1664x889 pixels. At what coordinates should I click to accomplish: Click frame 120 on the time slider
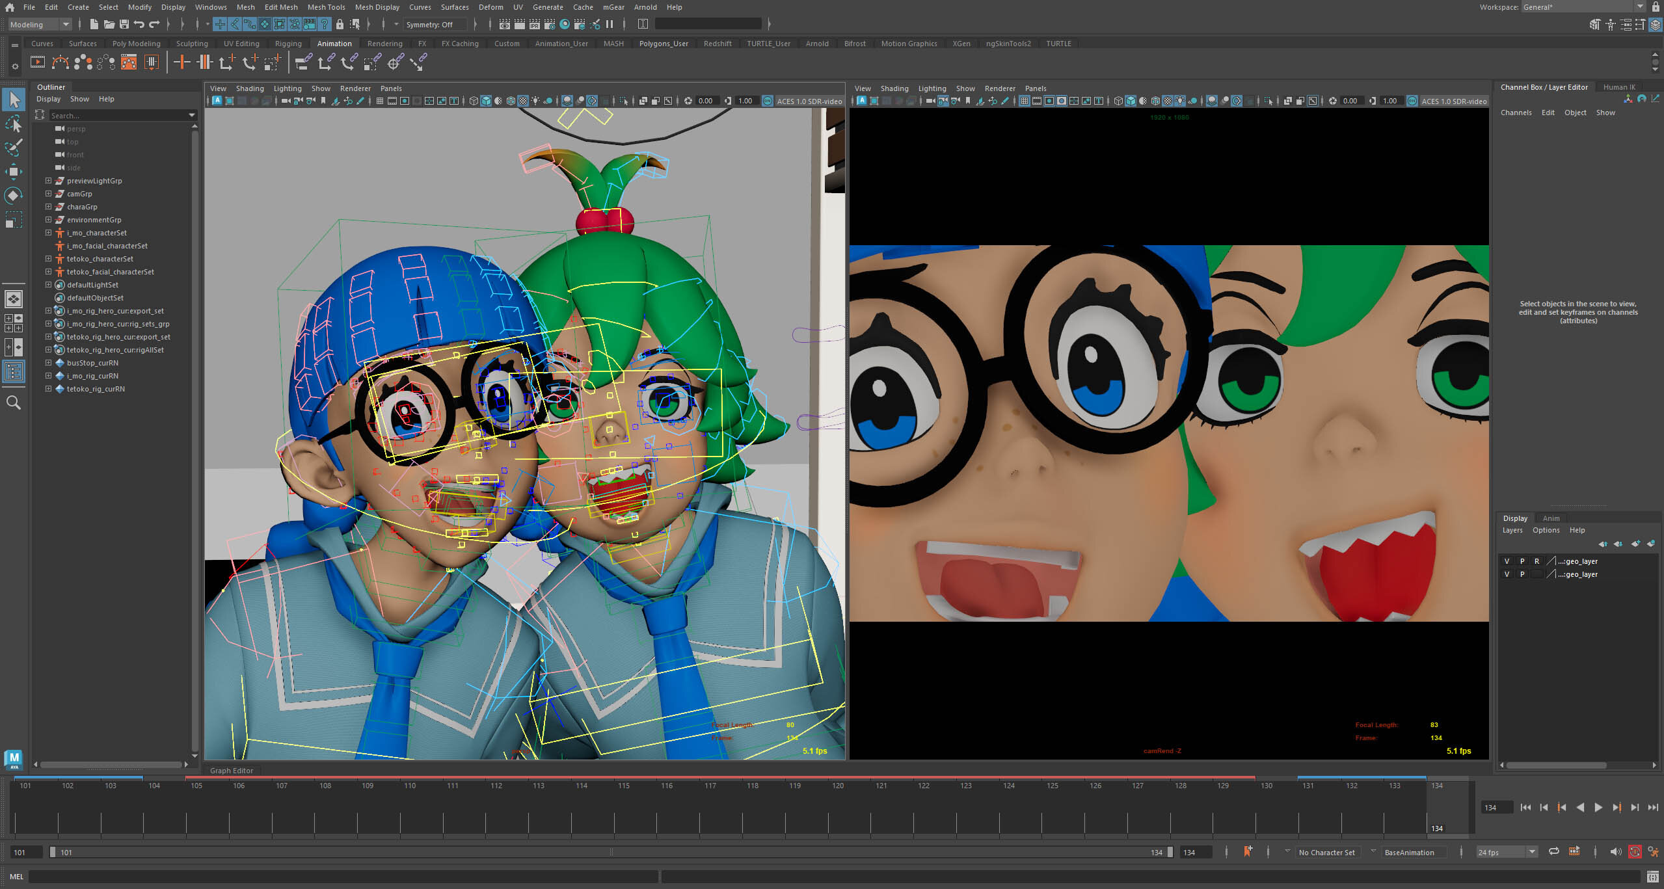coord(838,786)
